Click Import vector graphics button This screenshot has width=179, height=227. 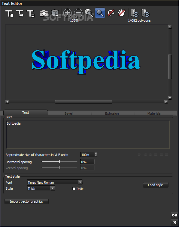click(26, 201)
